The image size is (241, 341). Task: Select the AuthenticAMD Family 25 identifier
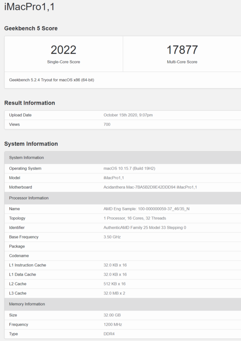tap(145, 228)
